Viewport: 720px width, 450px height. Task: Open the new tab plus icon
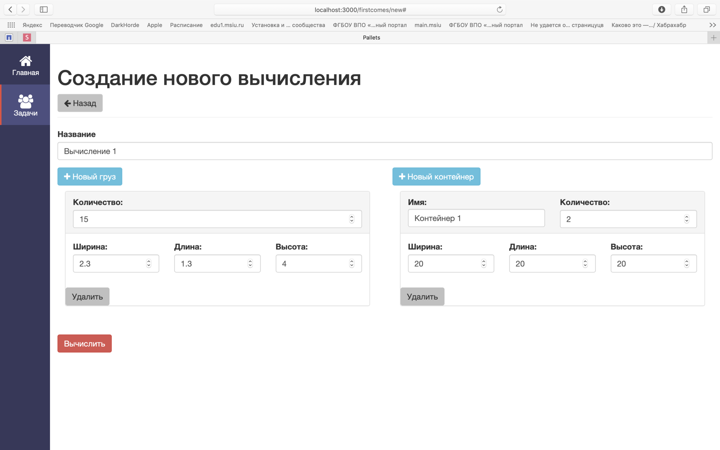(x=713, y=38)
